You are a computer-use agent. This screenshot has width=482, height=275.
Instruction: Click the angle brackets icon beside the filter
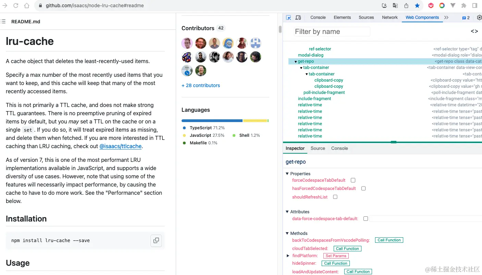click(474, 31)
